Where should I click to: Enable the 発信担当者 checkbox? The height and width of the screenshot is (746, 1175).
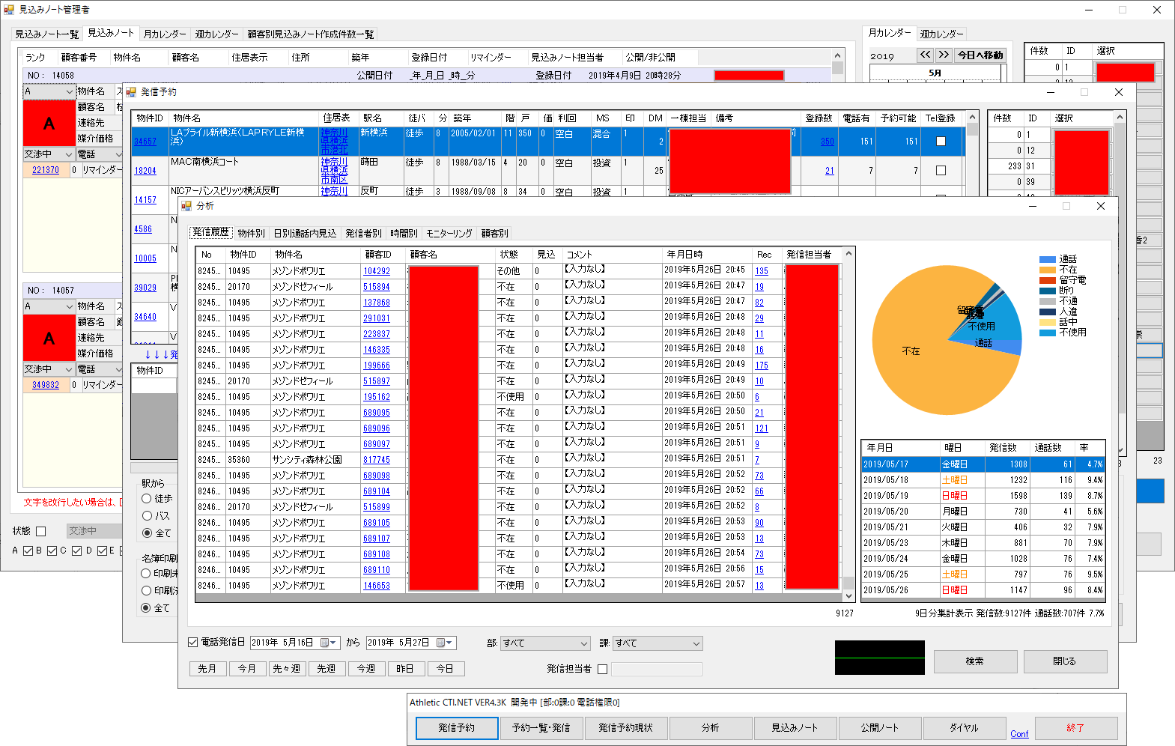click(603, 669)
